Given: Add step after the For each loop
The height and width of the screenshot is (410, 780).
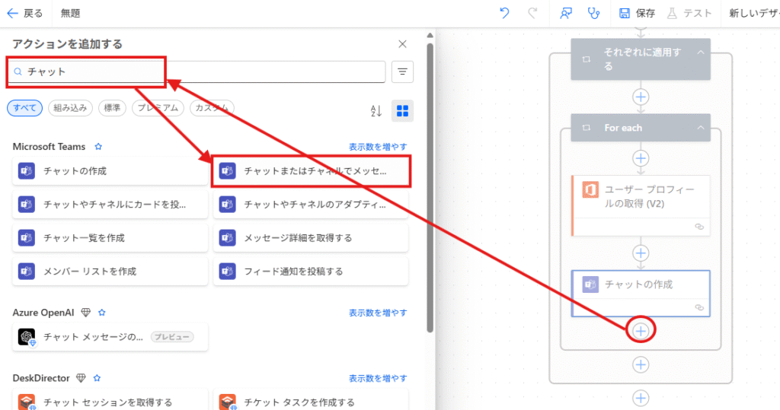Looking at the screenshot, I should (641, 365).
